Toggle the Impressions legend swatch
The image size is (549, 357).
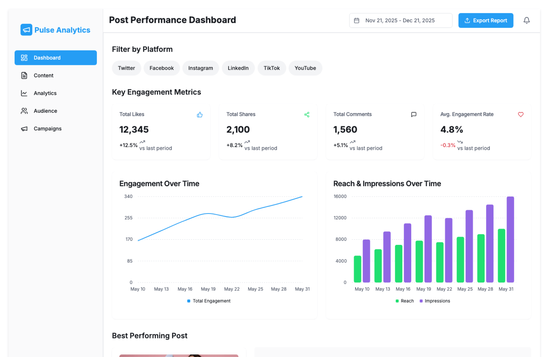point(421,301)
